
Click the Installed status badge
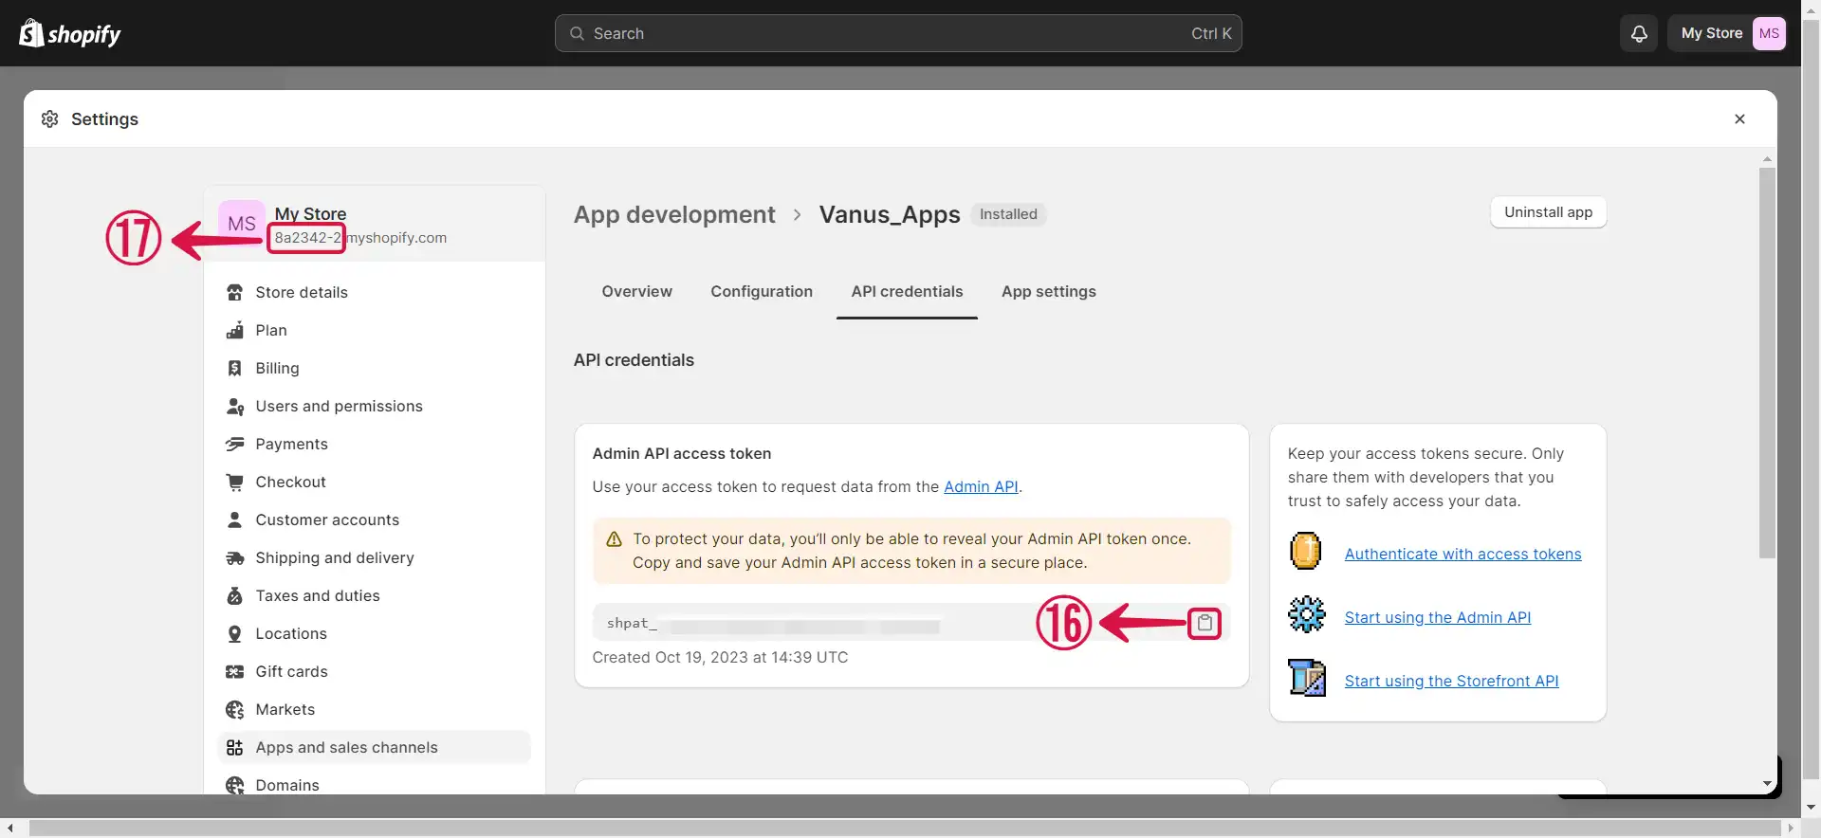tap(1008, 214)
